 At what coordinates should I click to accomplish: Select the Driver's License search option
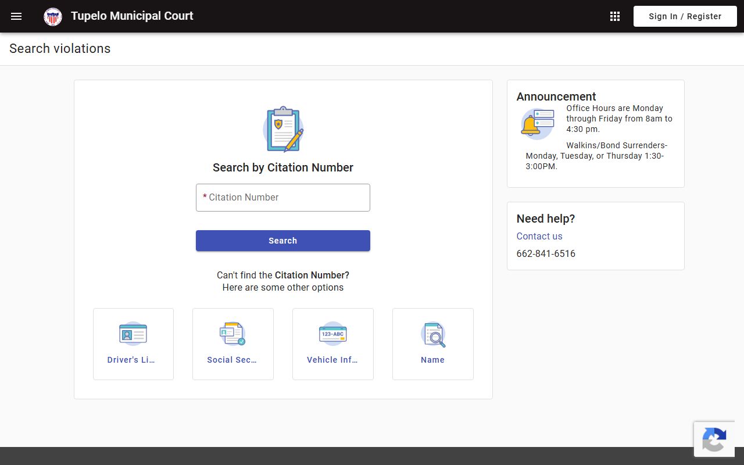[133, 344]
